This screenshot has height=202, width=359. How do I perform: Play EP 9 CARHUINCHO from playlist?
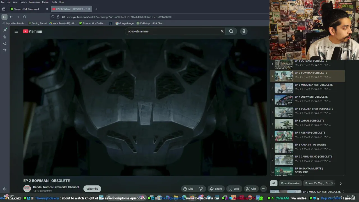pos(307,160)
